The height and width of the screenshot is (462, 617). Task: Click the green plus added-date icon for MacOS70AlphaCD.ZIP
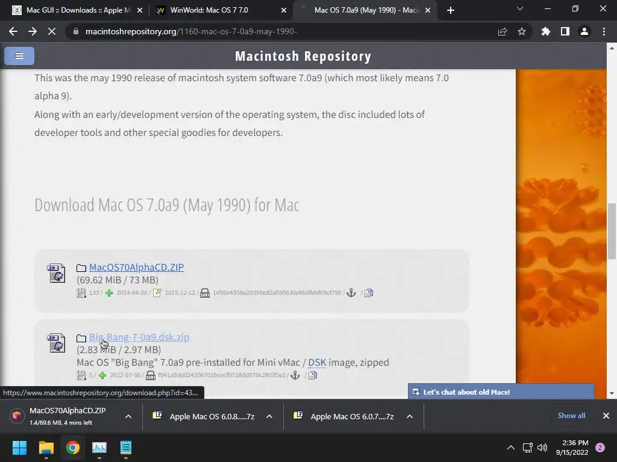tap(109, 293)
